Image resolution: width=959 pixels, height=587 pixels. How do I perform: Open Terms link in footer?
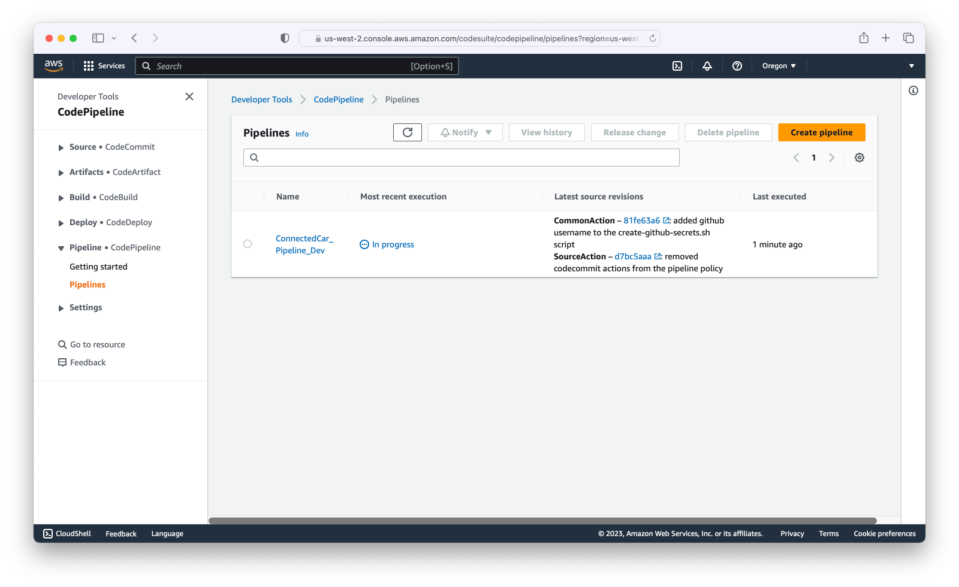point(829,534)
